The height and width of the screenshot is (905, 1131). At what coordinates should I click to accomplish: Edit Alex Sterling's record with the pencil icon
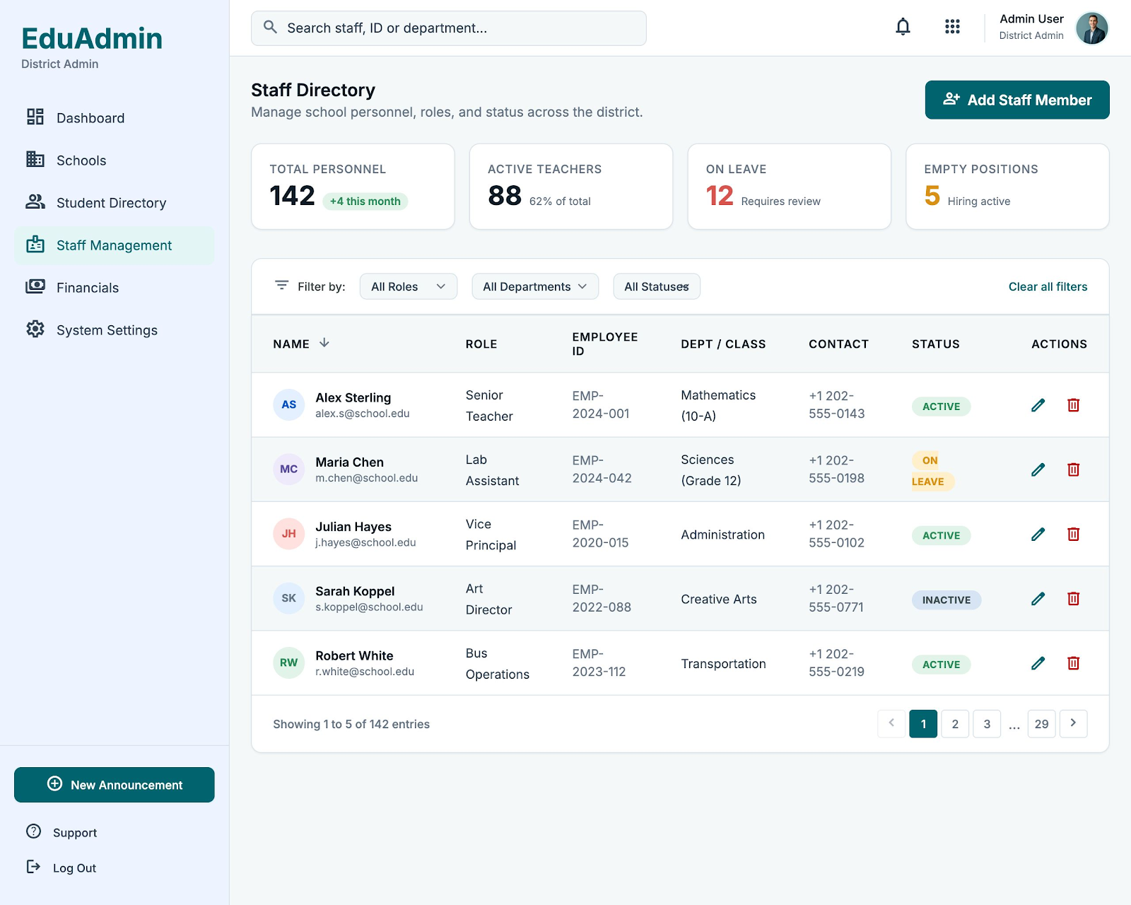click(x=1038, y=405)
